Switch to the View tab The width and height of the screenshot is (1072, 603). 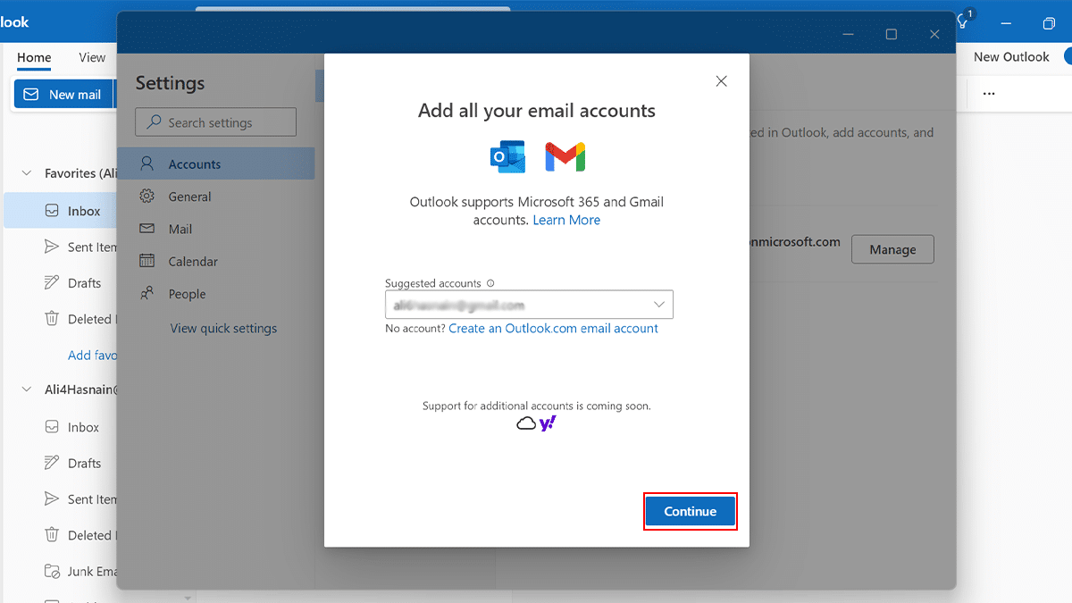click(x=91, y=57)
